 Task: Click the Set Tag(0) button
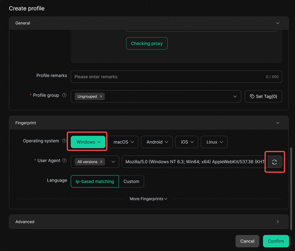[263, 96]
